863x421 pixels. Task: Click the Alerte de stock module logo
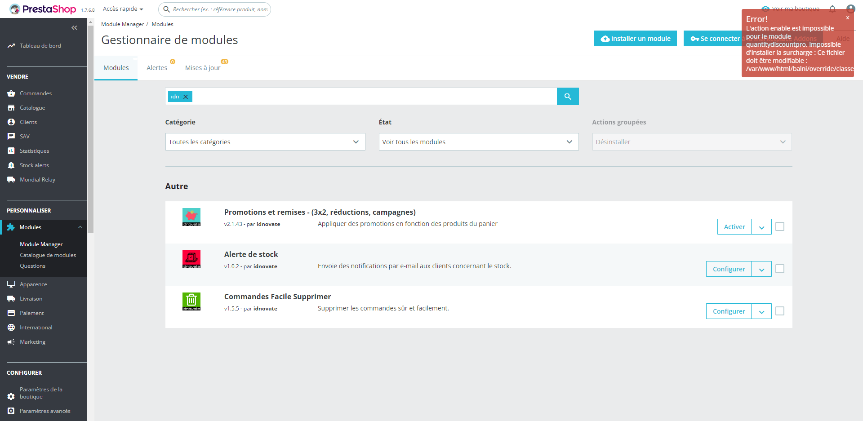click(191, 259)
